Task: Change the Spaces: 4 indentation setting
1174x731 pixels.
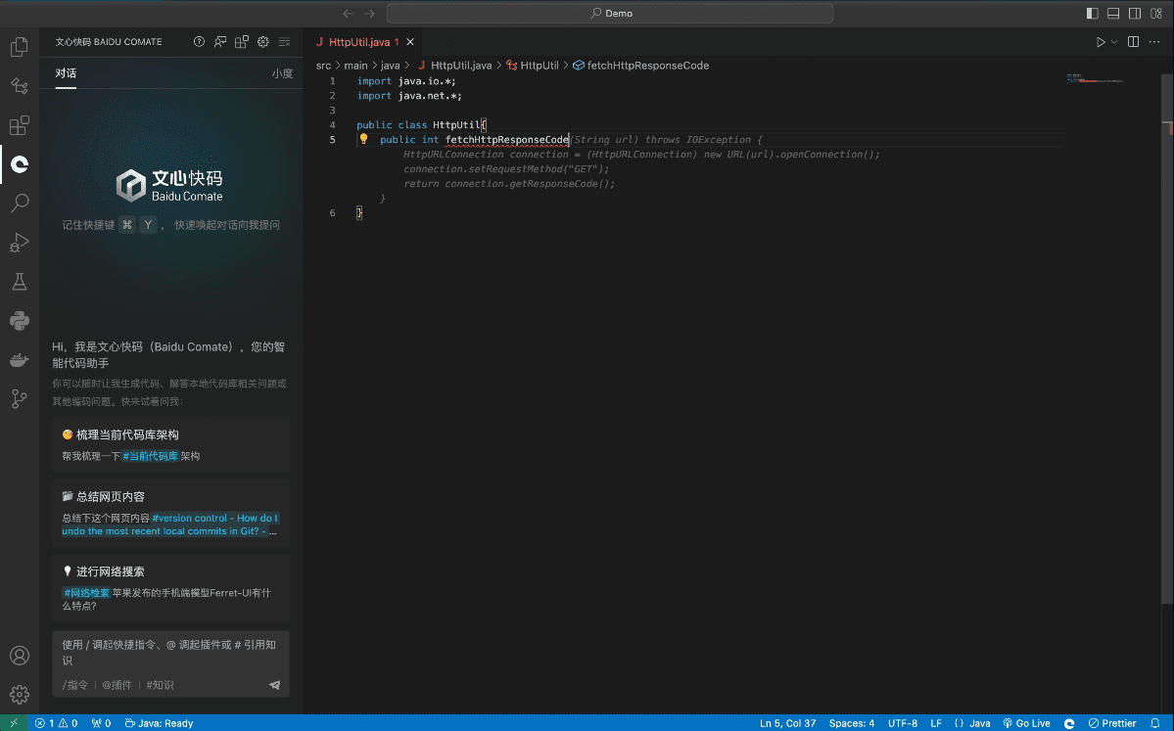Action: pos(851,723)
